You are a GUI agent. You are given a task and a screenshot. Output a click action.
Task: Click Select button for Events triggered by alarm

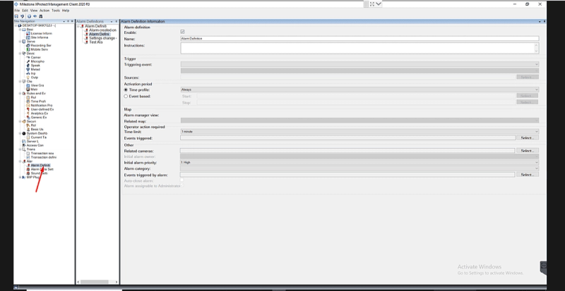527,175
